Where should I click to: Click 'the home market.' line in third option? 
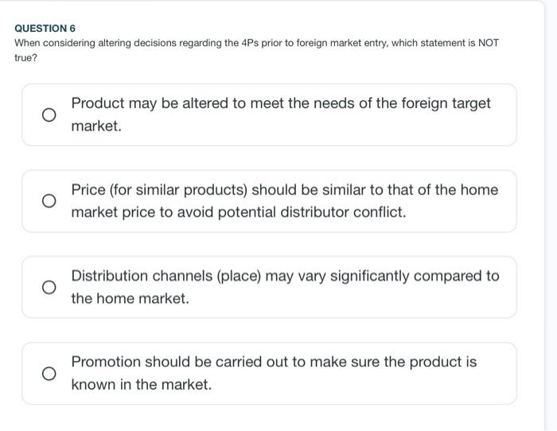pyautogui.click(x=130, y=299)
